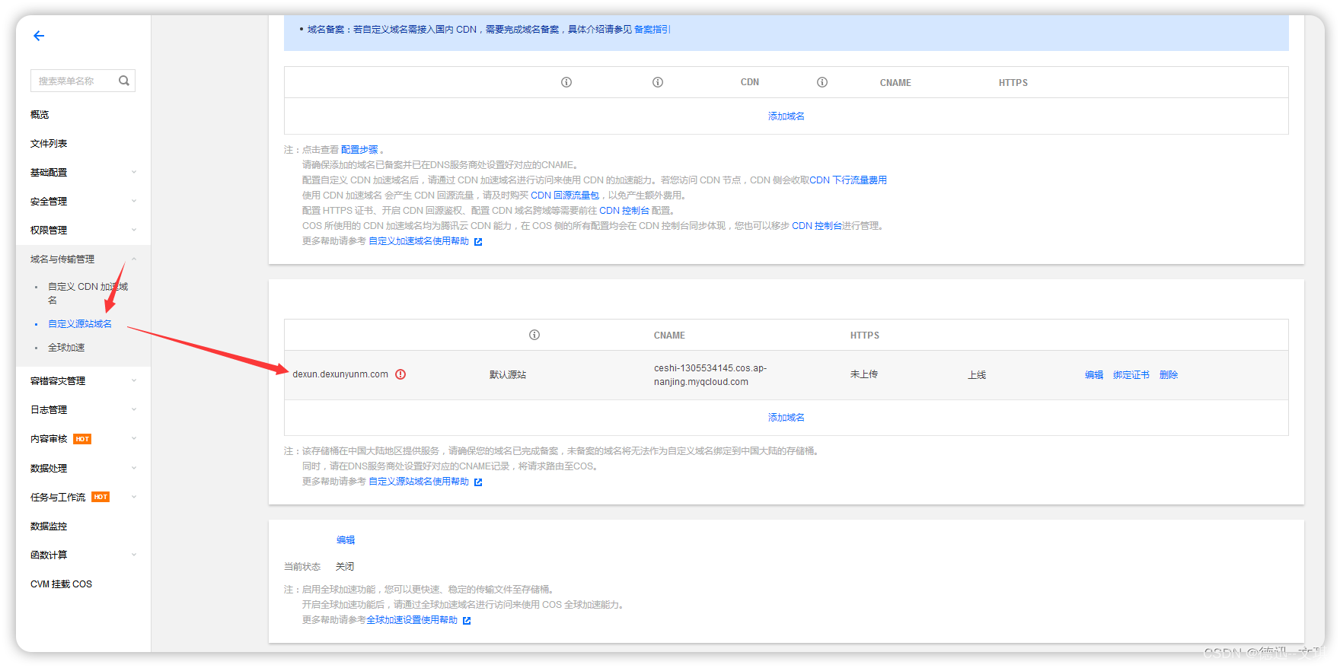Viewport: 1340px width, 668px height.
Task: Expand 安全管理 menu section
Action: pos(83,202)
